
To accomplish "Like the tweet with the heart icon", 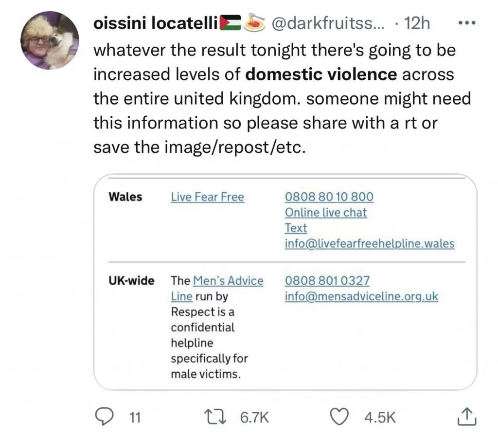I will point(339,417).
